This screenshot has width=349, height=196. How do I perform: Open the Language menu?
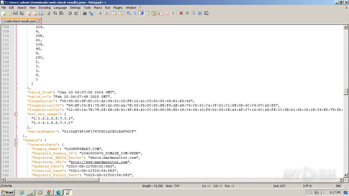pyautogui.click(x=60, y=8)
